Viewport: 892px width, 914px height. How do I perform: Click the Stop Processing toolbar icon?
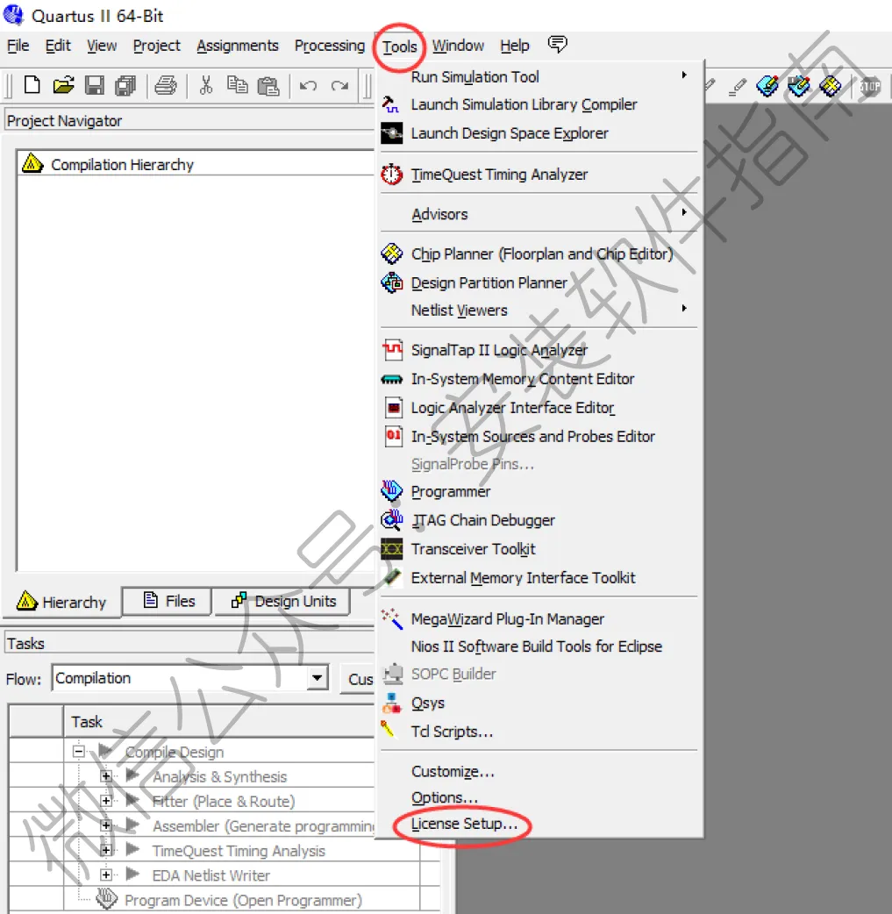coord(870,87)
